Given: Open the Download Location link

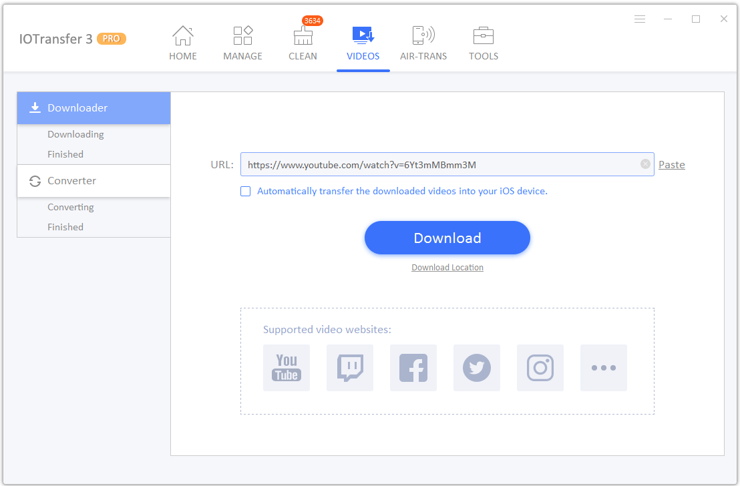Looking at the screenshot, I should pyautogui.click(x=447, y=267).
